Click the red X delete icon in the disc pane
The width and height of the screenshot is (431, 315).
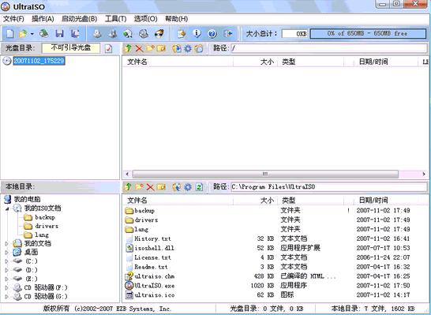139,49
